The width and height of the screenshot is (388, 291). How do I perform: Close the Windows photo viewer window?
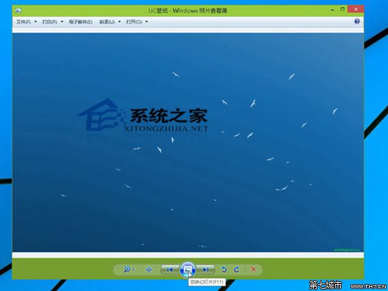click(x=355, y=10)
